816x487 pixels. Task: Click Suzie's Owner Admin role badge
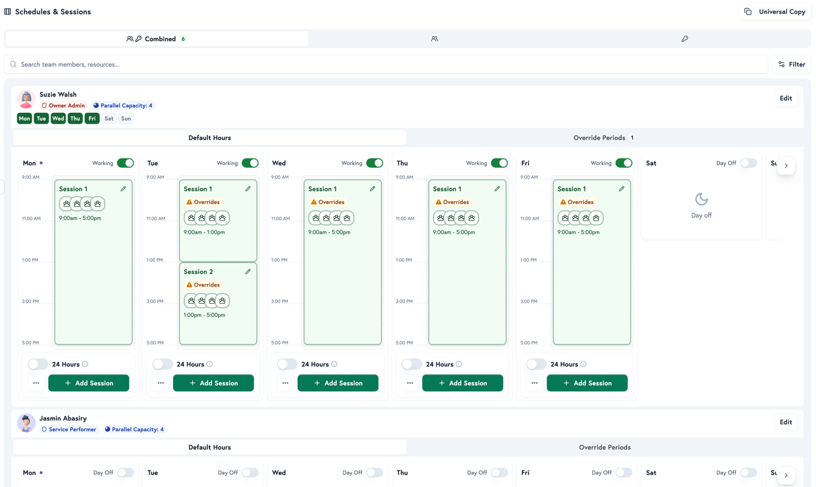(63, 105)
